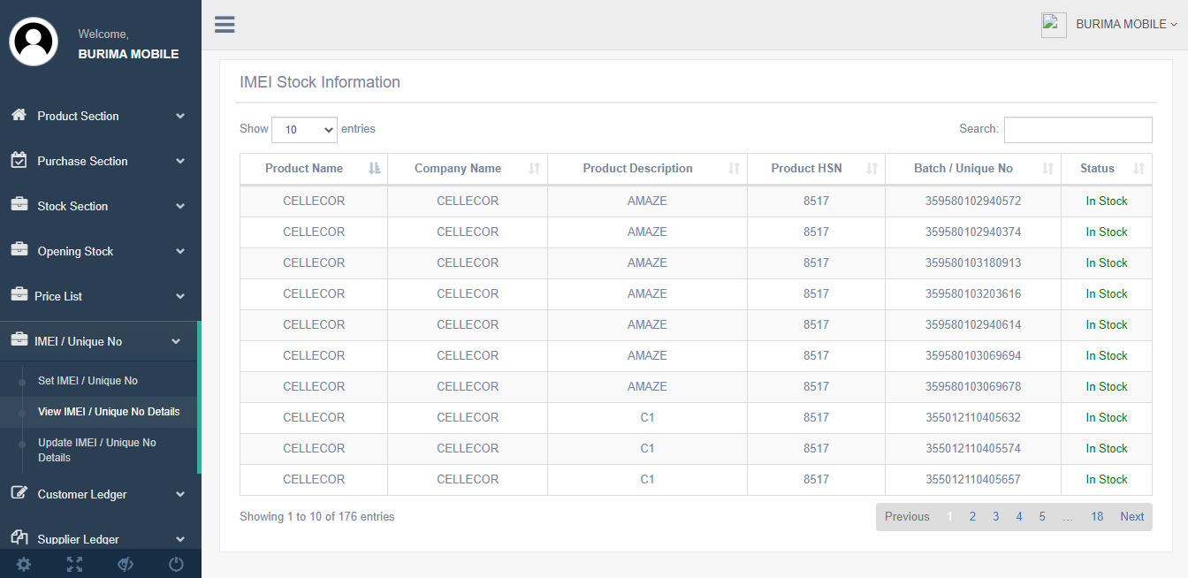Click the current page 1 button
1188x578 pixels.
949,517
